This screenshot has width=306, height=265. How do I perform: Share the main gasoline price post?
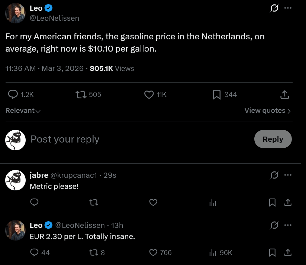pos(284,95)
